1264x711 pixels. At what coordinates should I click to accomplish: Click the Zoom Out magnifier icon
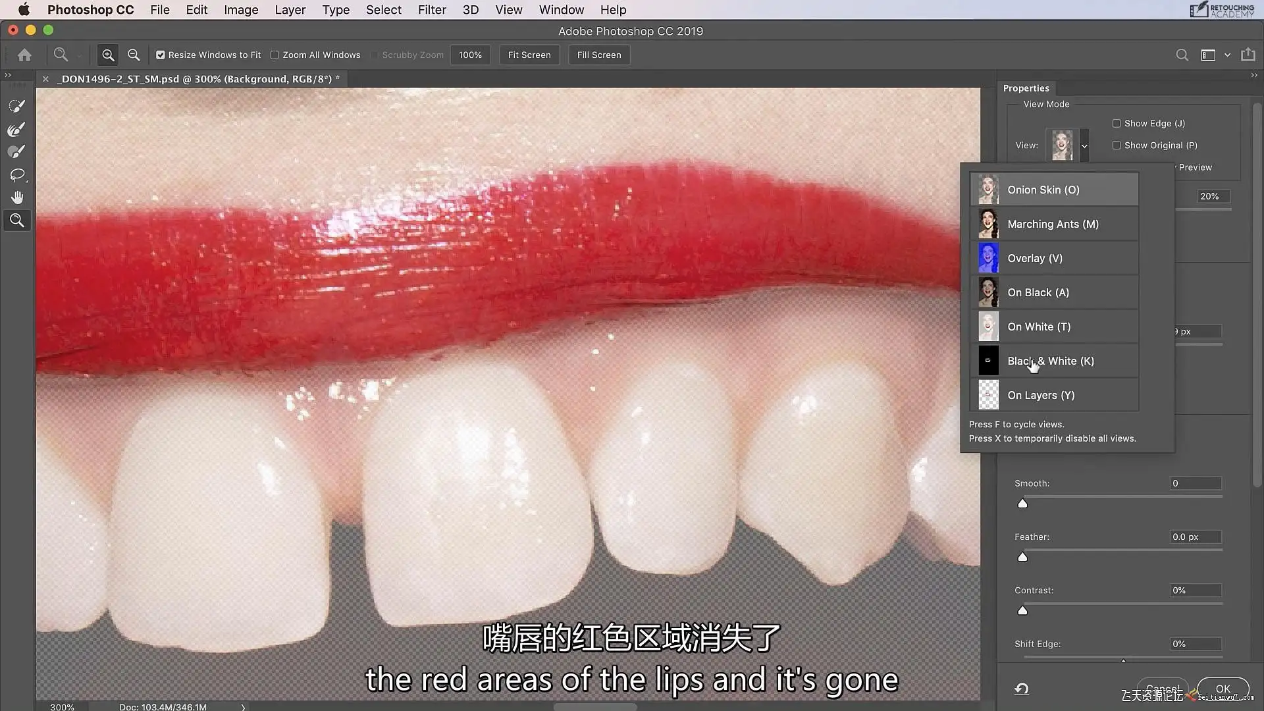point(134,55)
